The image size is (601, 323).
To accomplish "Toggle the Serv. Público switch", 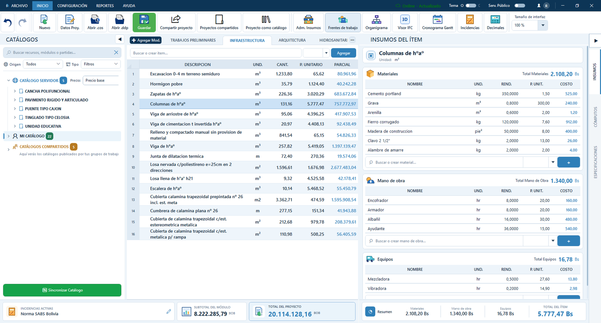I will (x=520, y=6).
